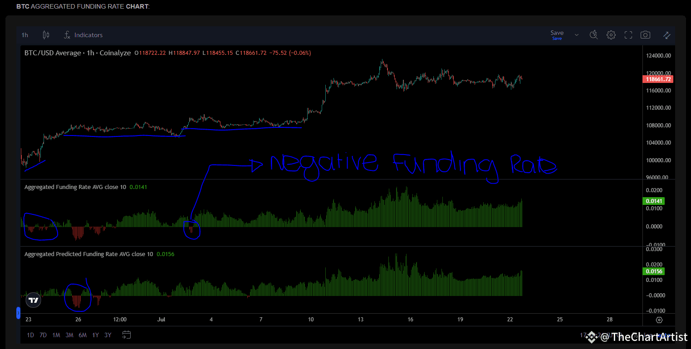The height and width of the screenshot is (349, 691).
Task: Open the quick search lightning icon
Action: tap(593, 35)
